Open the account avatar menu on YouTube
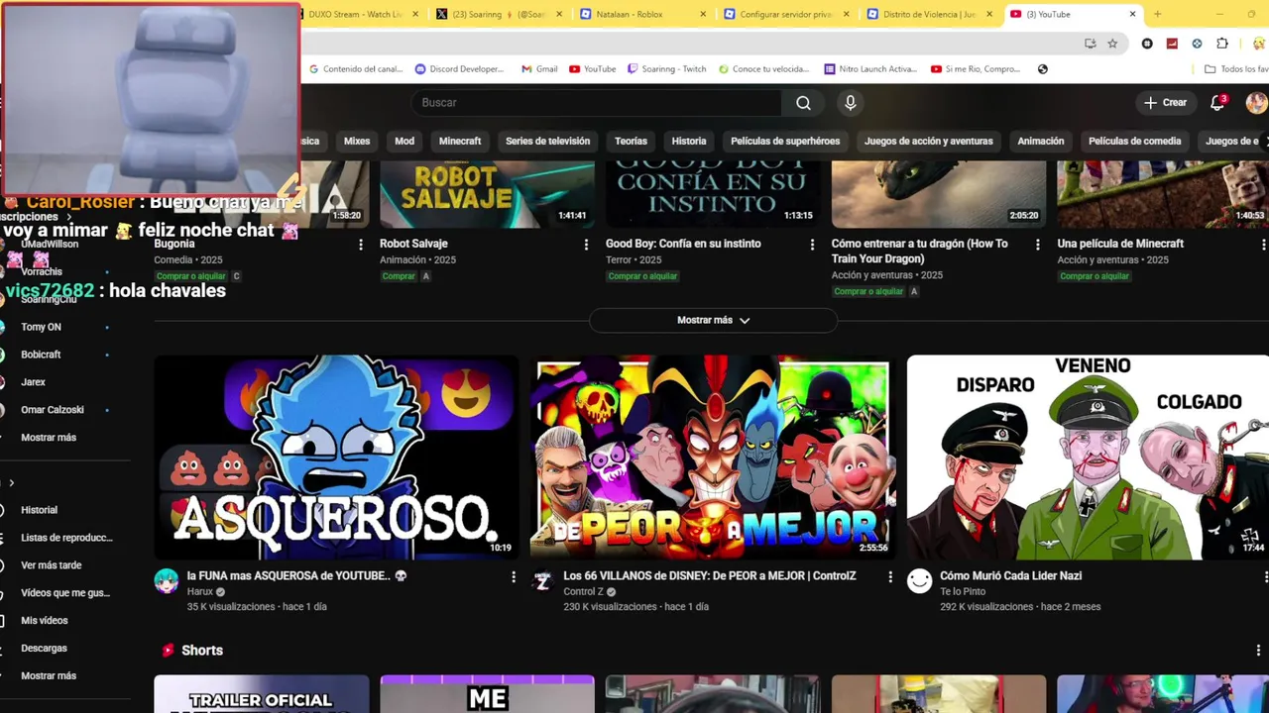The width and height of the screenshot is (1269, 713). coord(1256,103)
